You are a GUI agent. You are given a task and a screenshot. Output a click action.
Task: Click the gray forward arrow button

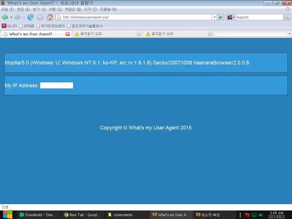tap(17, 17)
